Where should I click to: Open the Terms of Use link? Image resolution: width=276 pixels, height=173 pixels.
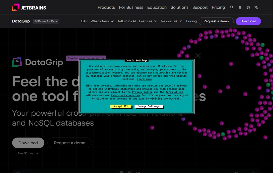point(174,92)
